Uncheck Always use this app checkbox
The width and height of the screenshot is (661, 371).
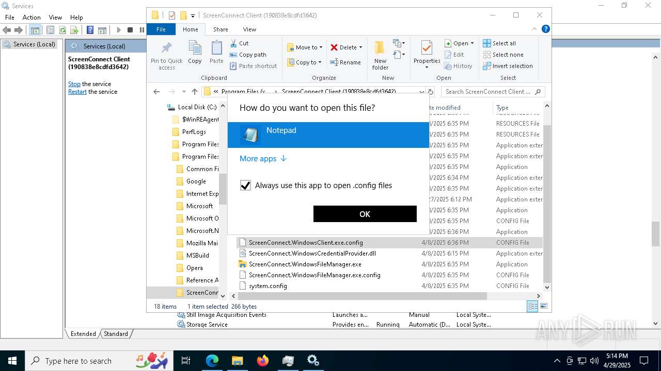click(245, 185)
